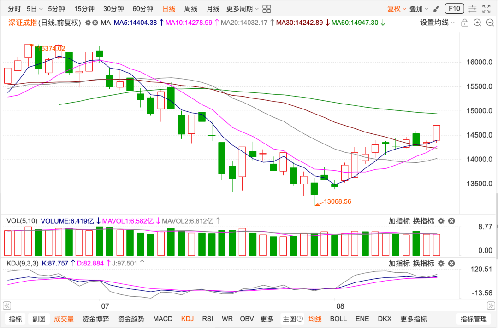Click the 16374.02 high price marker
The width and height of the screenshot is (498, 328).
point(51,48)
